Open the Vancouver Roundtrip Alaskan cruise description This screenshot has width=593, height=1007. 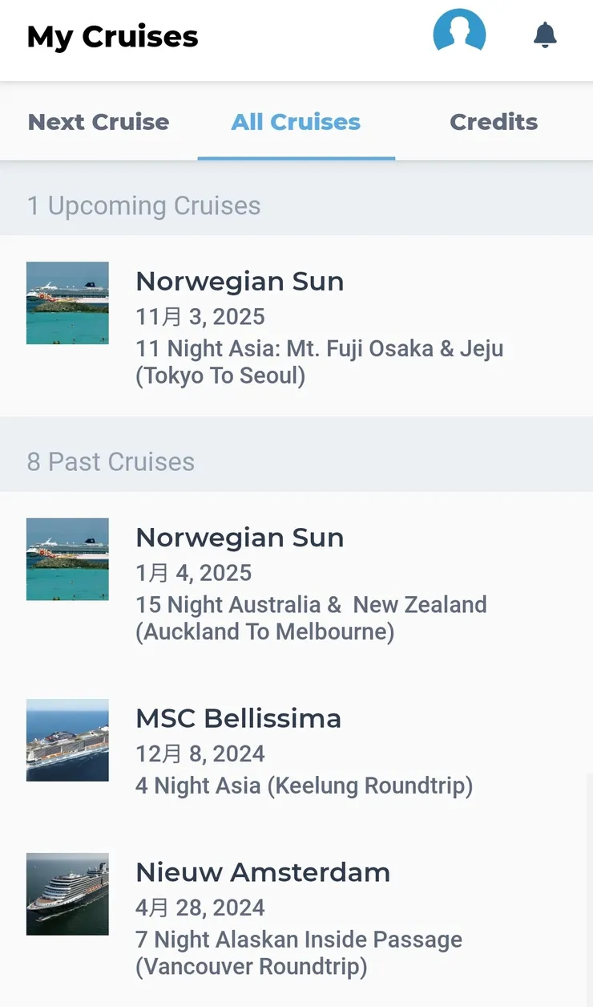[x=298, y=952]
